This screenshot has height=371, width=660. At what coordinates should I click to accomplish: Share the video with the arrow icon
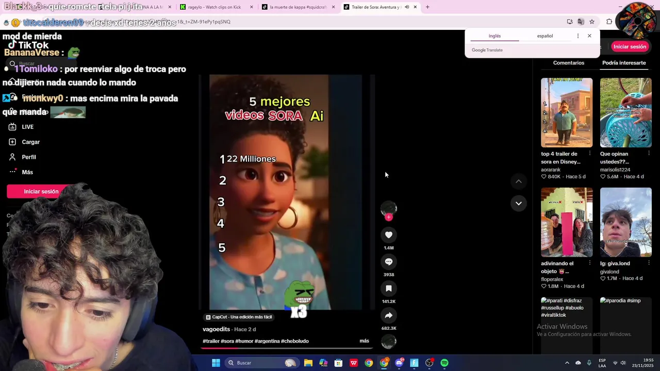pos(389,315)
